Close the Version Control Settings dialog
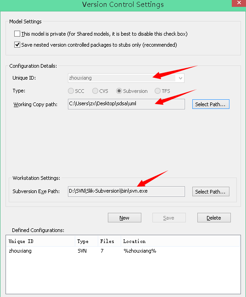Screen dimensions: 246x297 point(239,3)
